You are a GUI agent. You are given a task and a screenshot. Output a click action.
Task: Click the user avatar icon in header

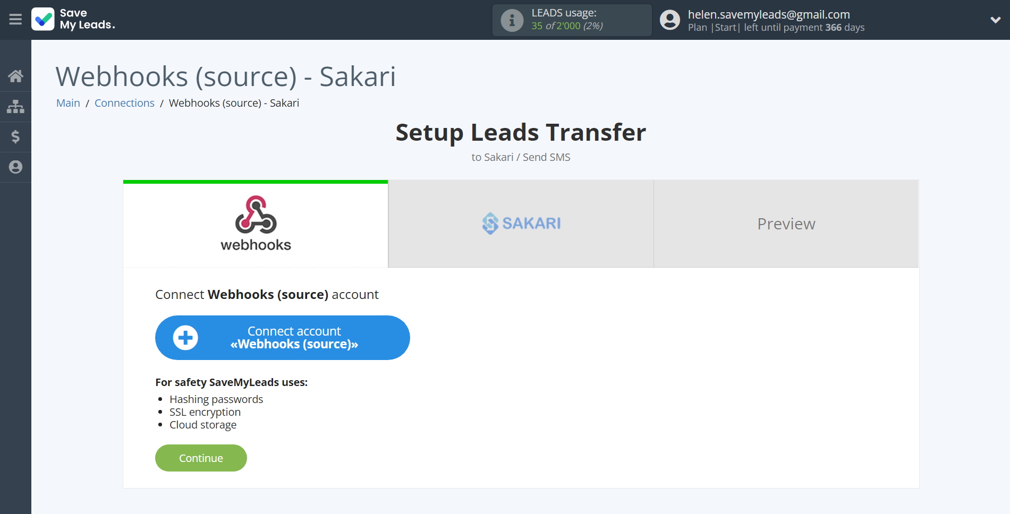coord(669,20)
